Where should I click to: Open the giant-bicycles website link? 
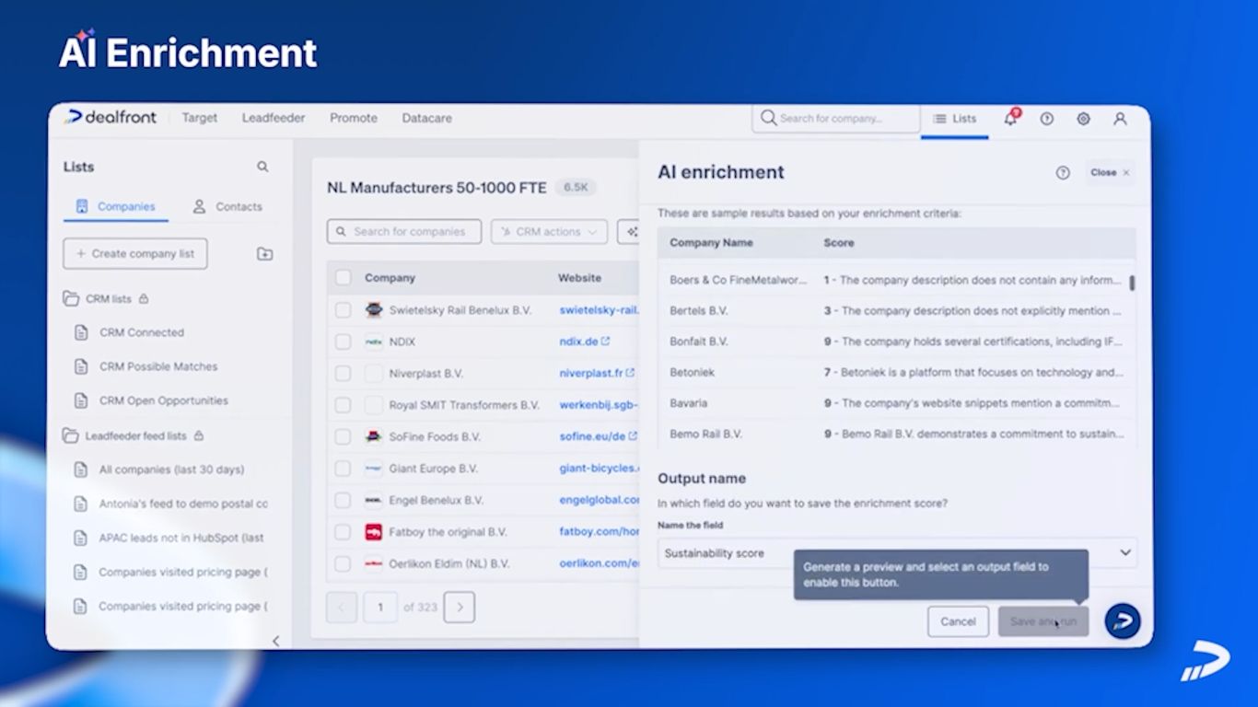(x=599, y=469)
